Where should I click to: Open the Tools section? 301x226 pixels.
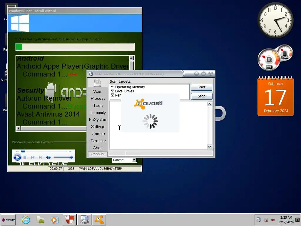pos(98,106)
